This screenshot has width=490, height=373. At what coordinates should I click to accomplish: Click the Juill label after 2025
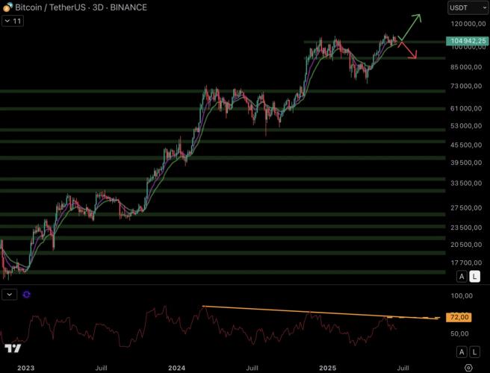tap(403, 368)
